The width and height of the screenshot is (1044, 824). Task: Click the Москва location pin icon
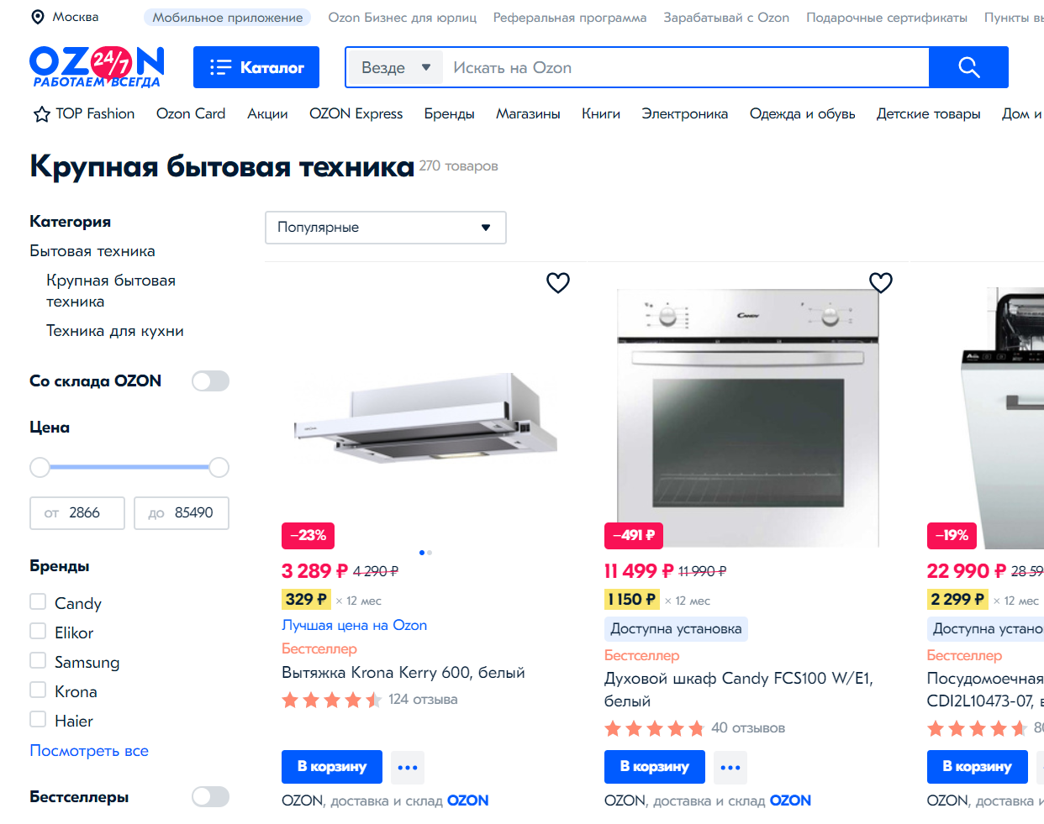[x=38, y=17]
